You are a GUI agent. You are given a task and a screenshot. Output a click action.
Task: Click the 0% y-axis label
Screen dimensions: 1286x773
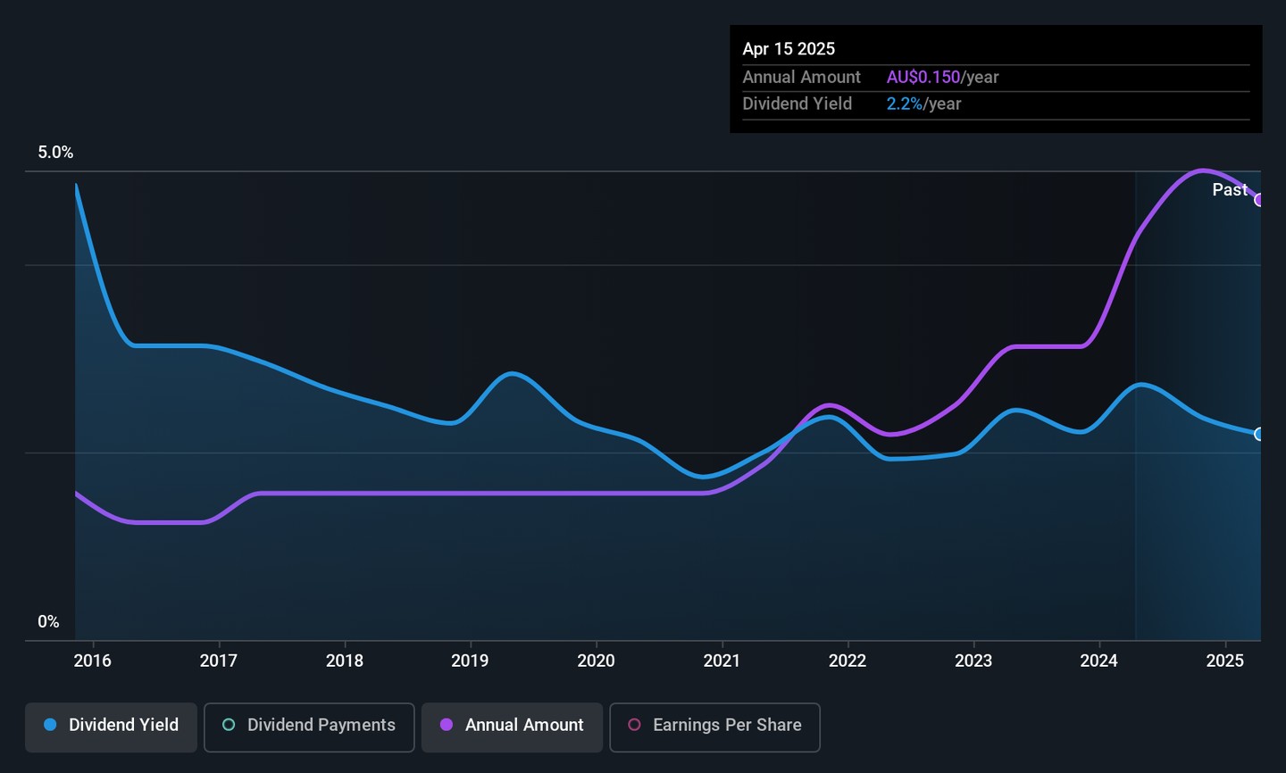pyautogui.click(x=48, y=622)
